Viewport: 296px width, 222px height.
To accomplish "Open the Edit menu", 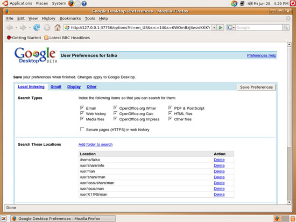I will click(x=21, y=18).
